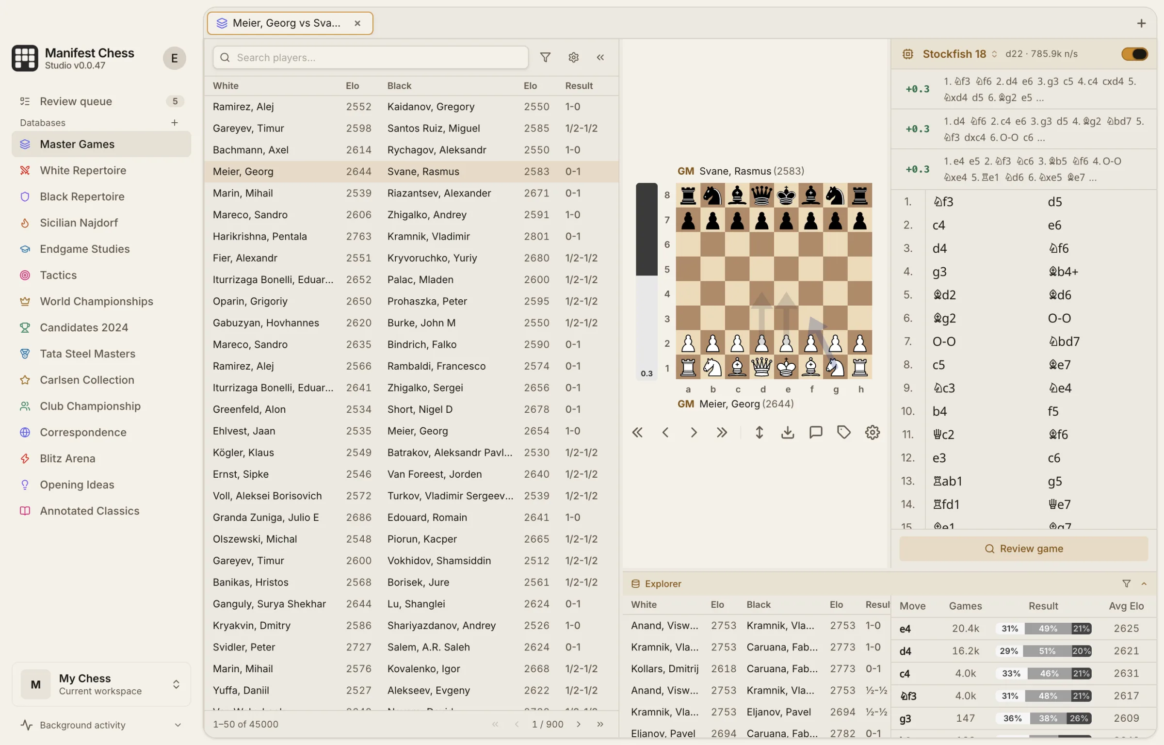Viewport: 1164px width, 745px height.
Task: Add a new tab with plus icon
Action: pyautogui.click(x=1141, y=23)
